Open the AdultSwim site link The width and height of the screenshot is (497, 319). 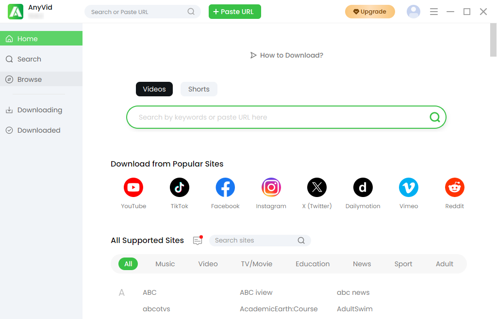pyautogui.click(x=355, y=309)
